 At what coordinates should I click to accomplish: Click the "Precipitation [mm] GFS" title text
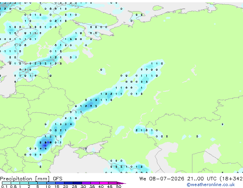point(31,179)
